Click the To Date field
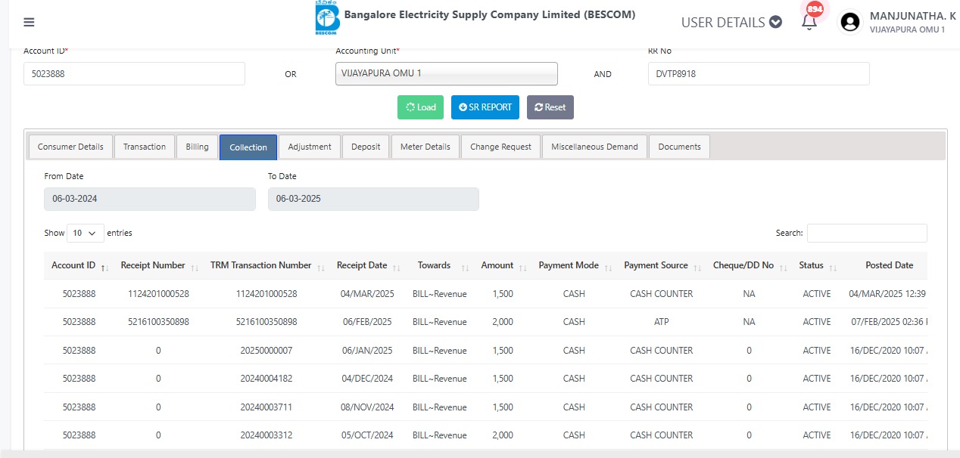Viewport: 960px width, 458px height. (x=373, y=199)
